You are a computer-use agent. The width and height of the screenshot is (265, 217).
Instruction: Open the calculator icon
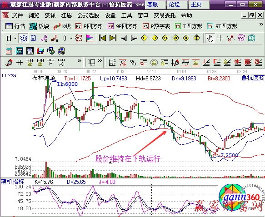(x=20, y=51)
